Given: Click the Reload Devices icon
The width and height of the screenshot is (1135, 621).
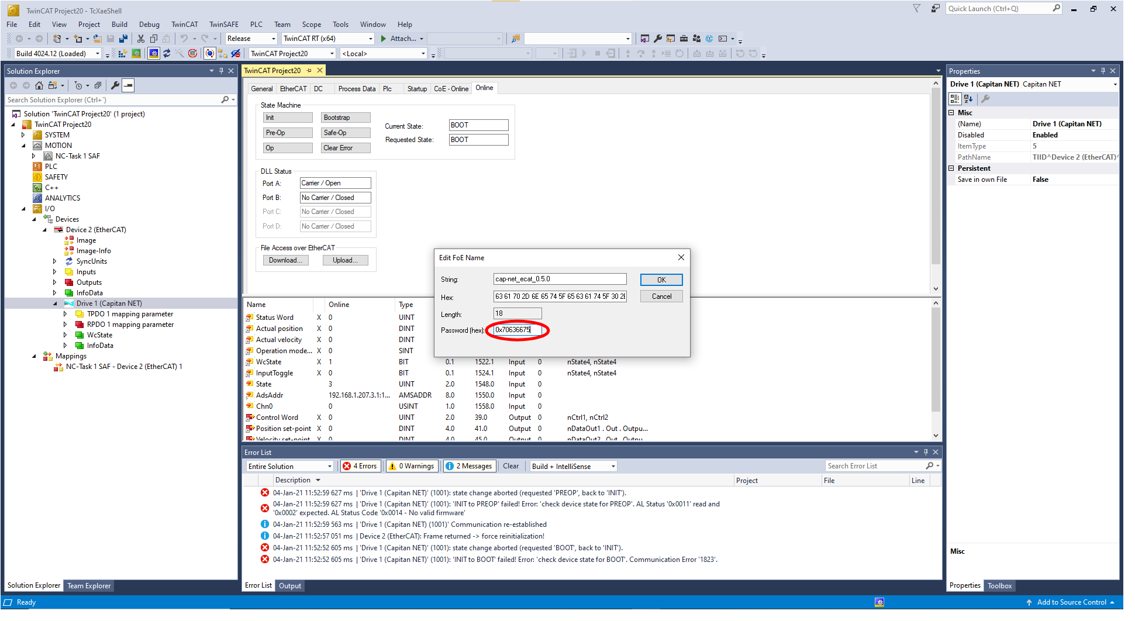Looking at the screenshot, I should click(x=167, y=54).
